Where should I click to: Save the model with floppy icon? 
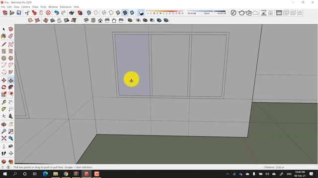click(x=19, y=13)
